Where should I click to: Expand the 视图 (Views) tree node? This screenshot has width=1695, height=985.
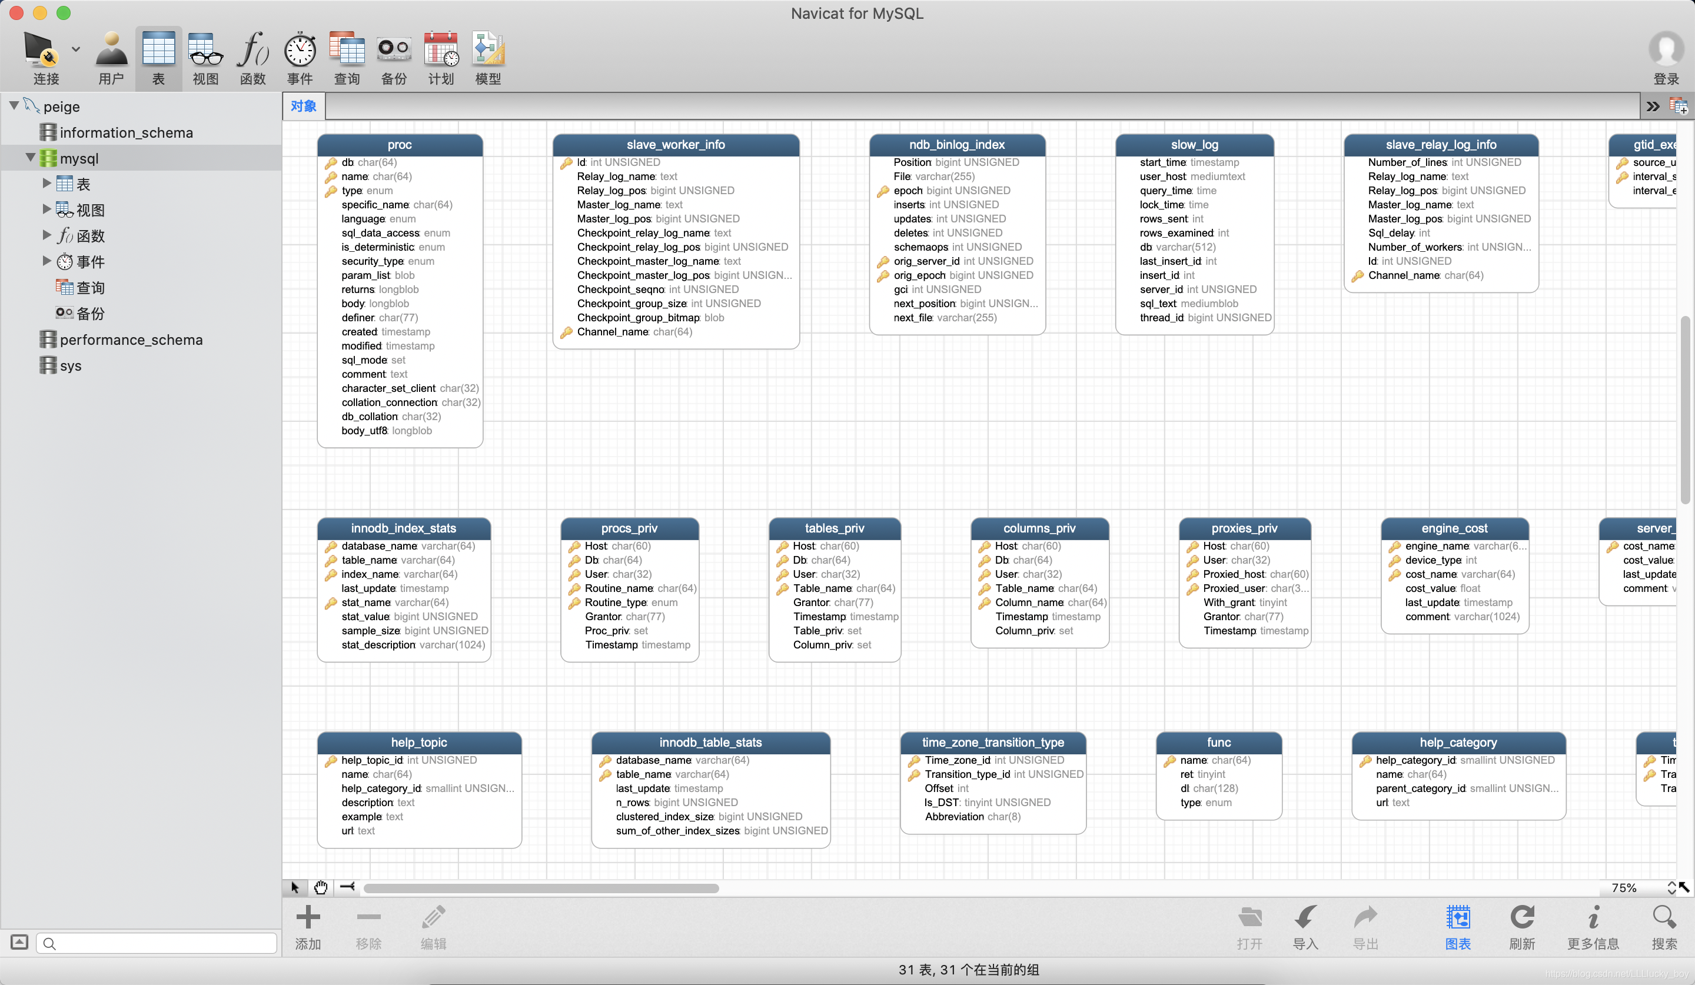point(46,209)
